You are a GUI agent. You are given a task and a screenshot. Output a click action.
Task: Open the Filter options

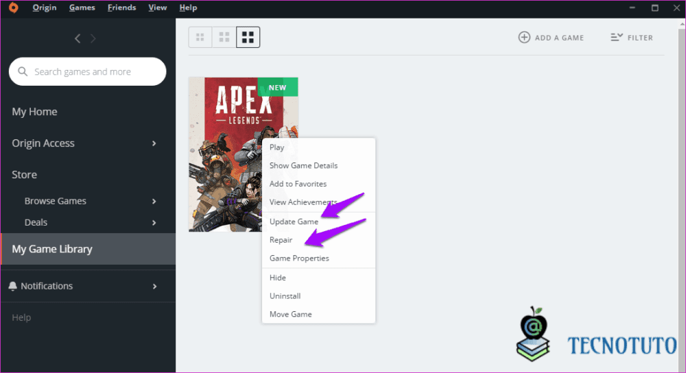pos(632,38)
